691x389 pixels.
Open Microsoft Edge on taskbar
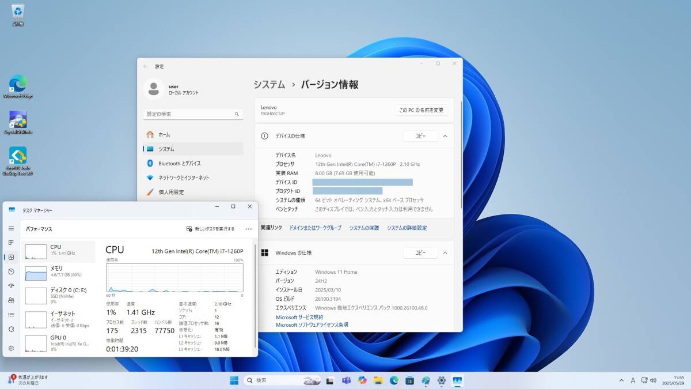click(394, 380)
